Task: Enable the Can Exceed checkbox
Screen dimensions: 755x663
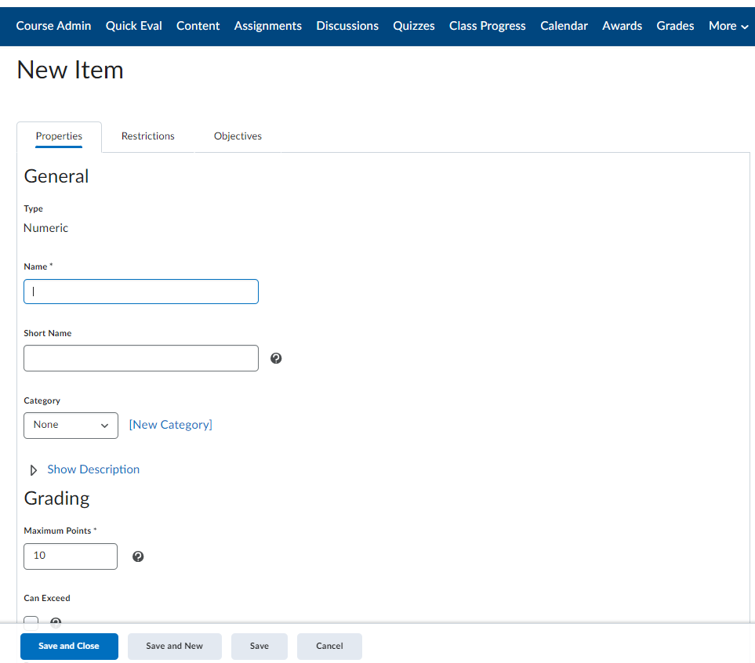Action: pyautogui.click(x=31, y=621)
